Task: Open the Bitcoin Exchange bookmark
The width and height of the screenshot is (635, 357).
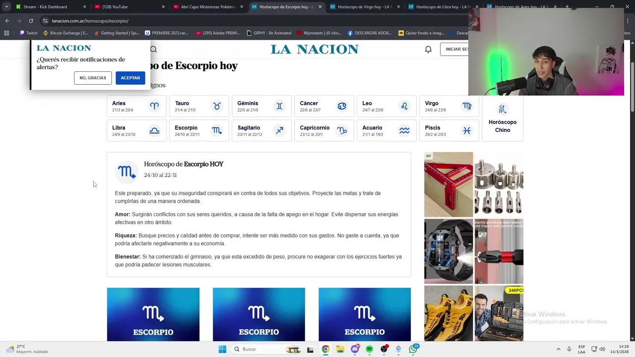Action: click(65, 33)
